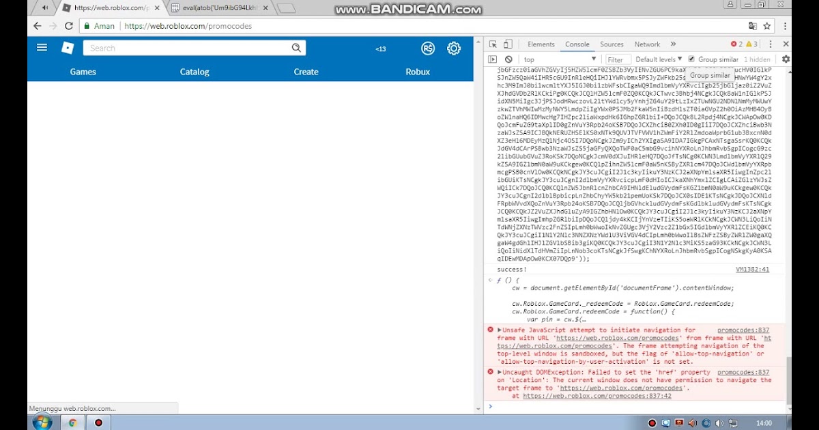Open the promocodes:837:42 stack trace link
819x430 pixels.
pyautogui.click(x=597, y=396)
